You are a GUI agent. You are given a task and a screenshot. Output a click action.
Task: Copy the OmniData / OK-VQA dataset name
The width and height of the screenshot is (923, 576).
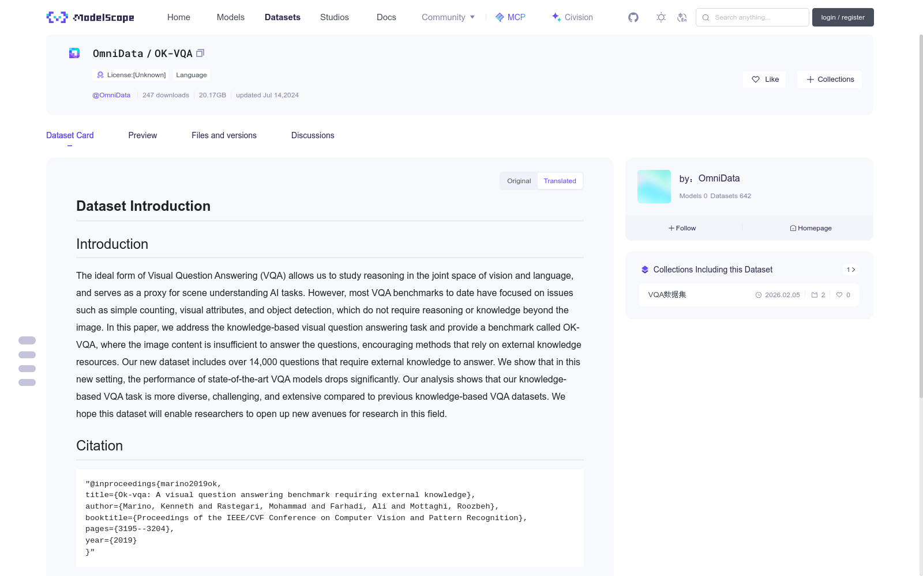click(x=200, y=53)
